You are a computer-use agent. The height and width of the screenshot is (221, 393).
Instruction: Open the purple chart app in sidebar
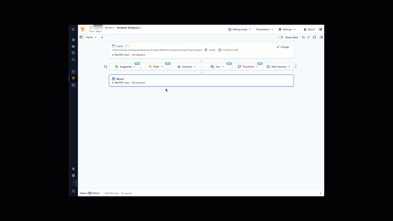pyautogui.click(x=73, y=85)
